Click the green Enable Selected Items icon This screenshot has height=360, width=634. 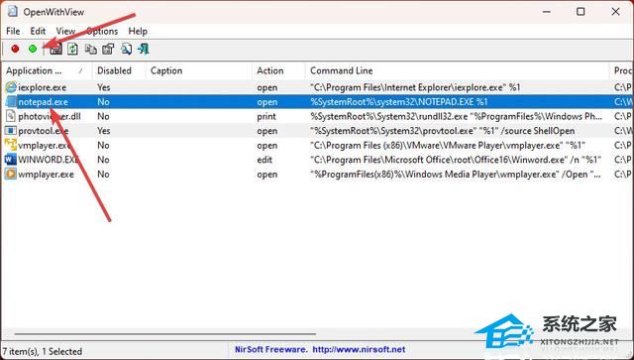[x=33, y=49]
